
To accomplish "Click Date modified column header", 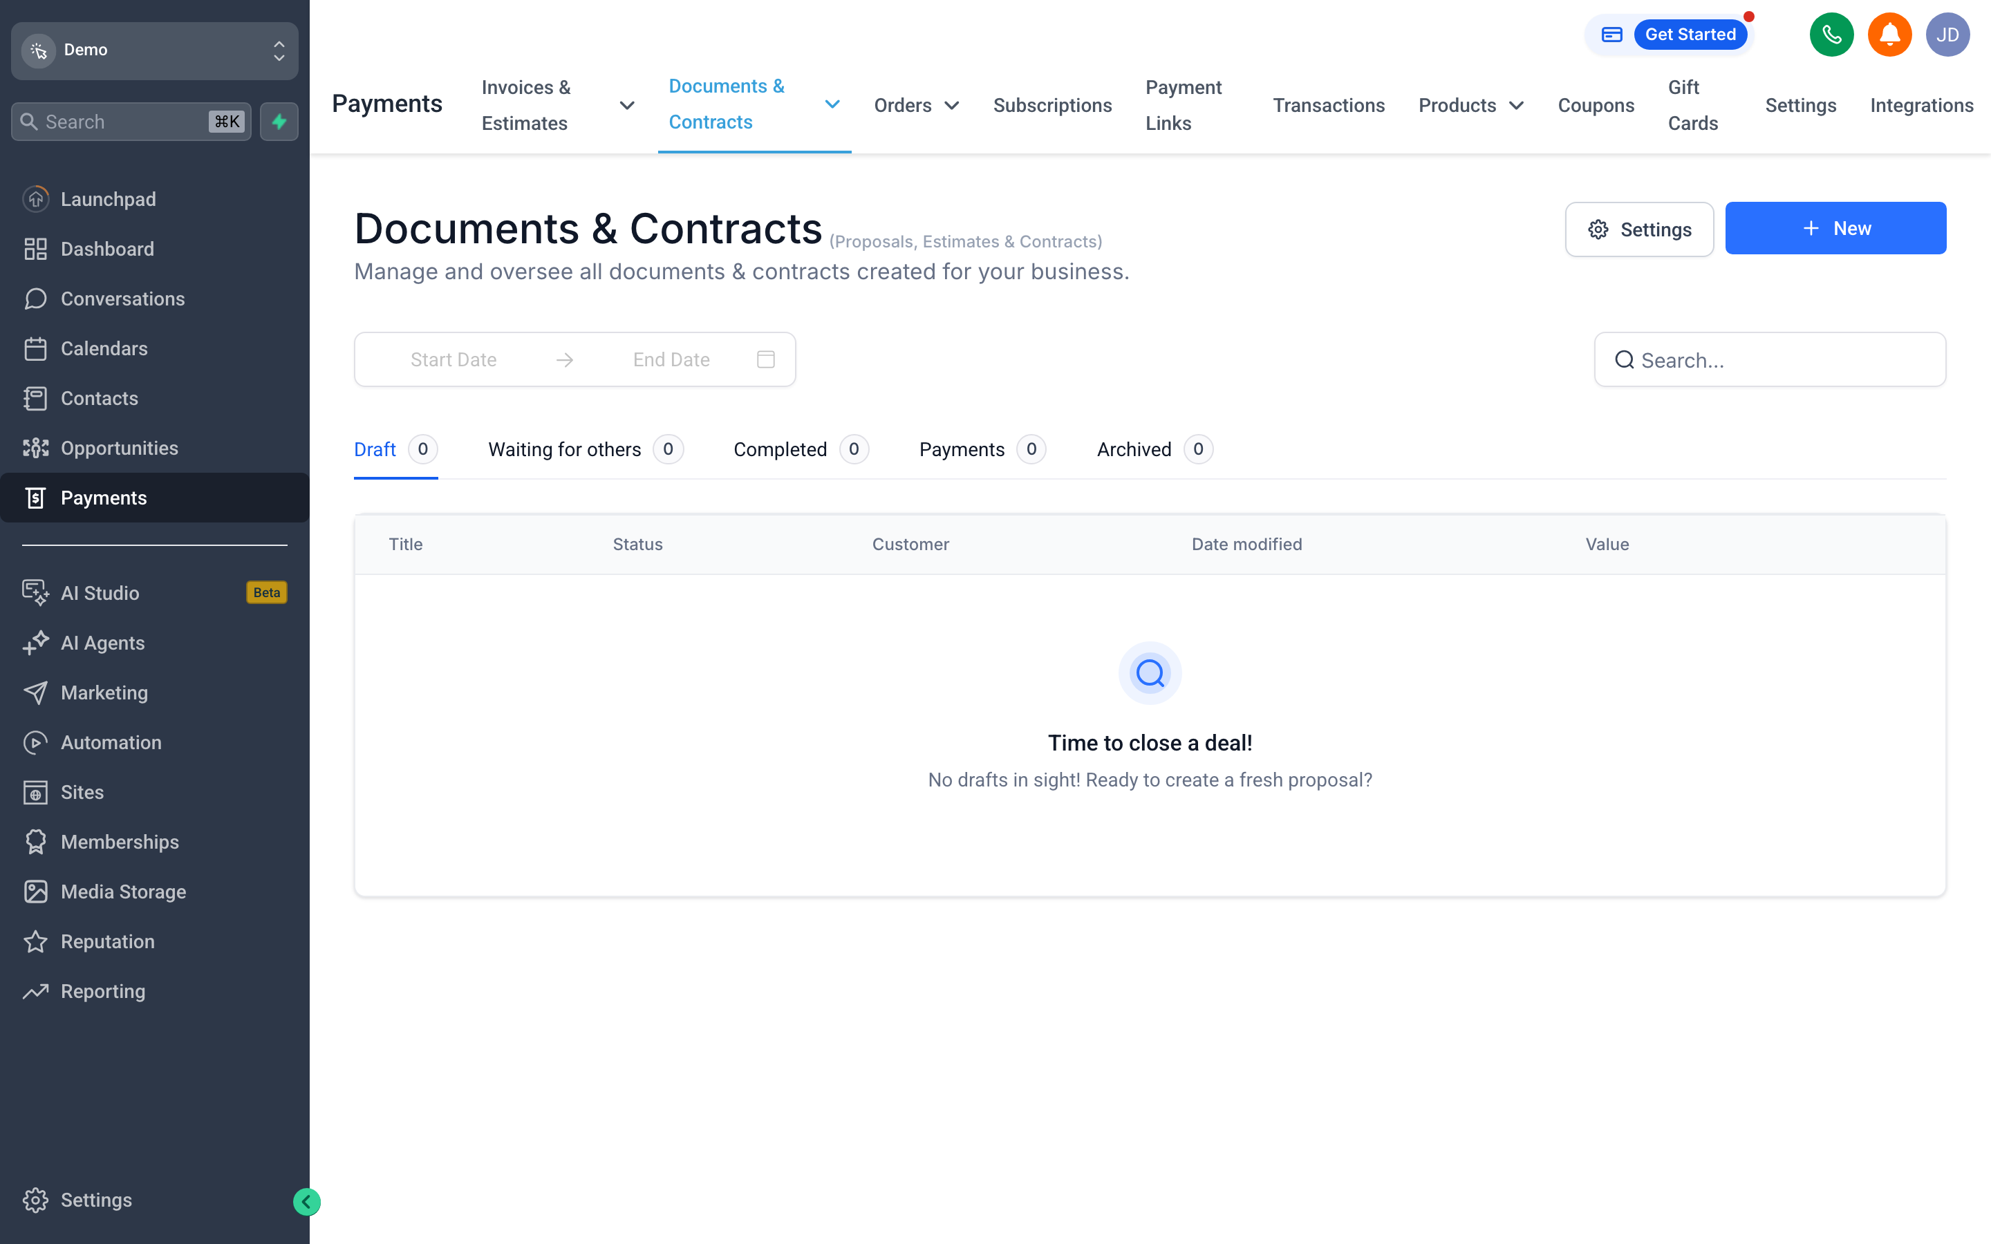I will click(x=1246, y=544).
